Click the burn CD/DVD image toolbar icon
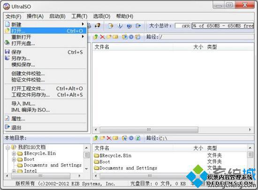258x190 pixels. click(x=98, y=25)
